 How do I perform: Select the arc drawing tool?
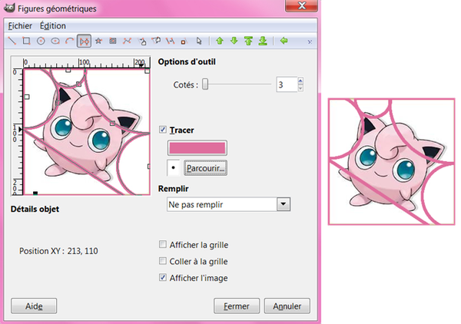pyautogui.click(x=69, y=41)
